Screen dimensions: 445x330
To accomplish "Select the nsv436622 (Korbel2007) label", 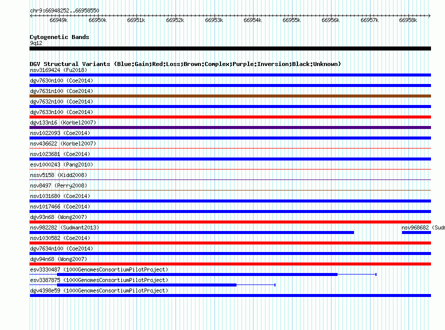I will click(x=63, y=143).
